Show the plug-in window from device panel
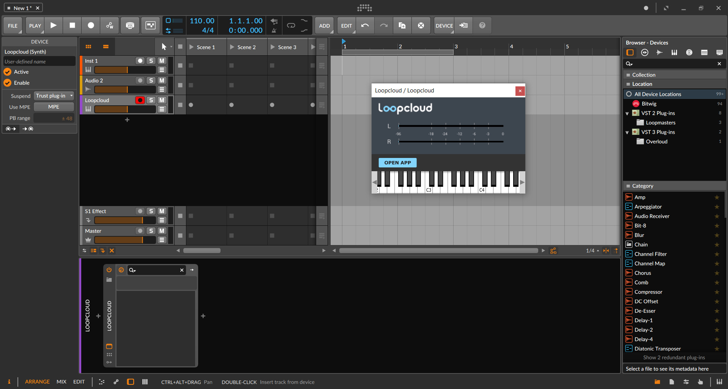This screenshot has height=389, width=728. [109, 346]
